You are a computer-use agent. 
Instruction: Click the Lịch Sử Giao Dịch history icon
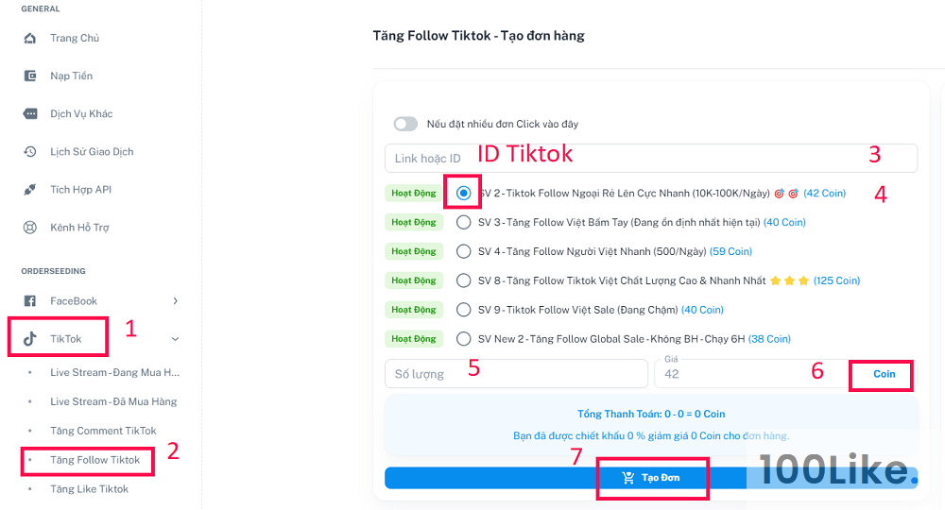click(29, 152)
